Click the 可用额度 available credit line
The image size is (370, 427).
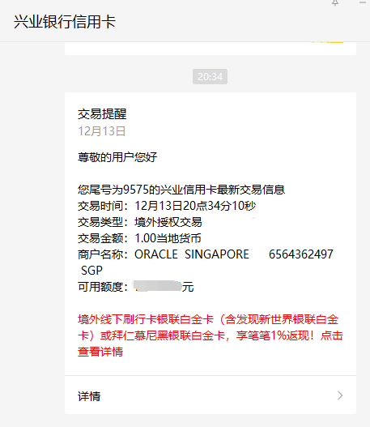point(135,287)
